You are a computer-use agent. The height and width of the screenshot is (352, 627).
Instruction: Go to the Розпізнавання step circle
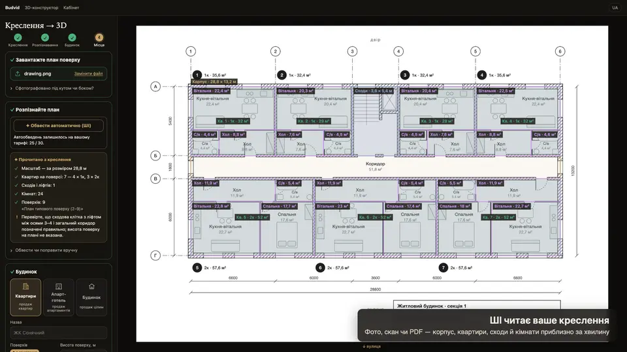[45, 38]
